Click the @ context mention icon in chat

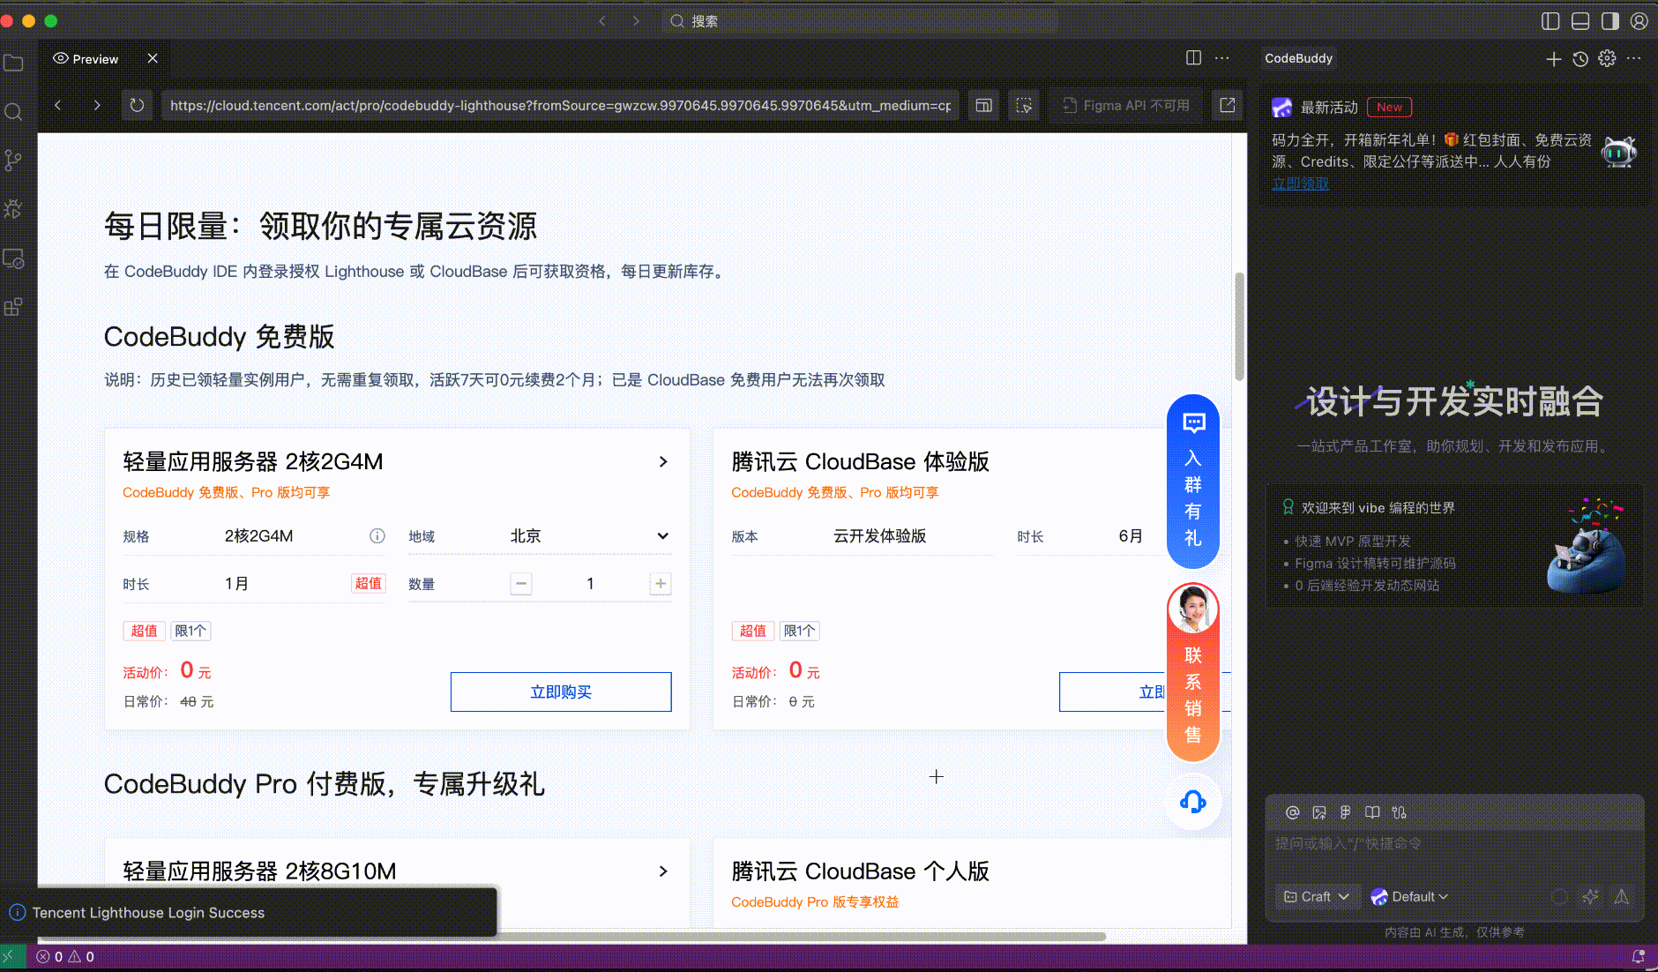(x=1292, y=812)
